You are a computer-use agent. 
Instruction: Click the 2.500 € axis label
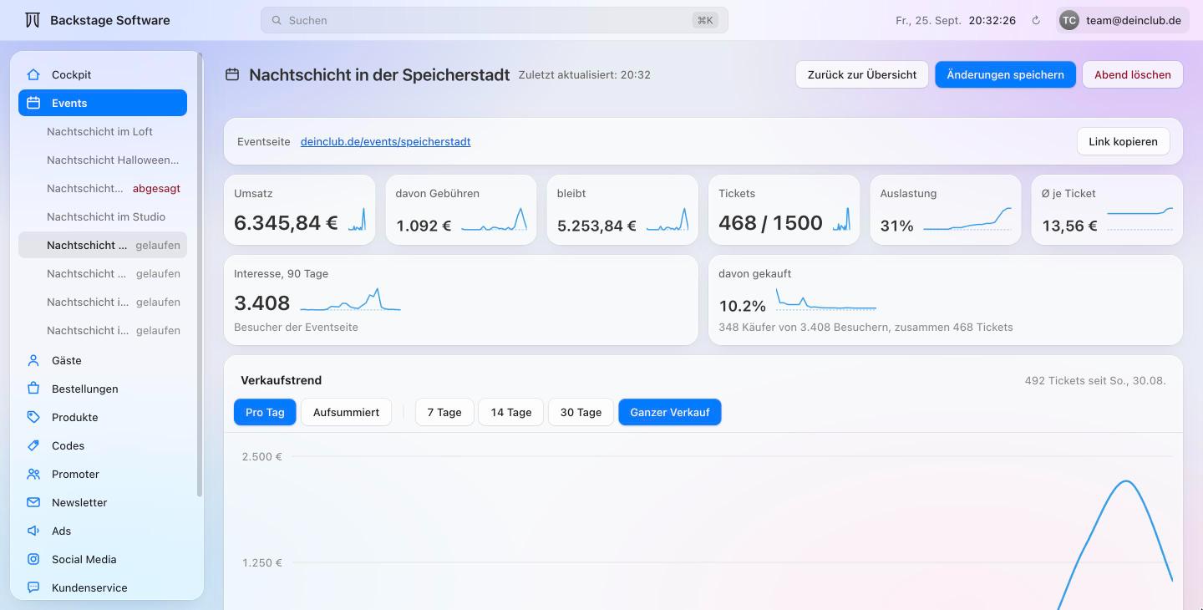[261, 456]
